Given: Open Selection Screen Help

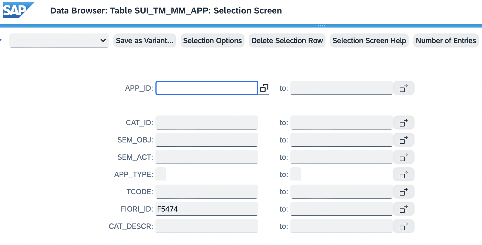Looking at the screenshot, I should [x=369, y=40].
